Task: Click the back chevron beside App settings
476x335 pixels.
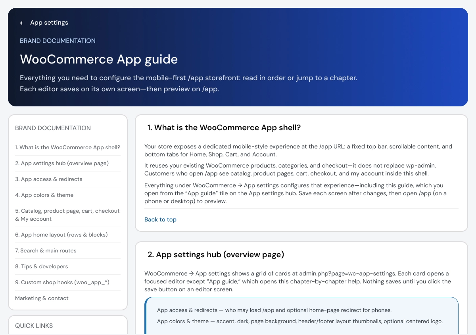Action: pos(21,23)
